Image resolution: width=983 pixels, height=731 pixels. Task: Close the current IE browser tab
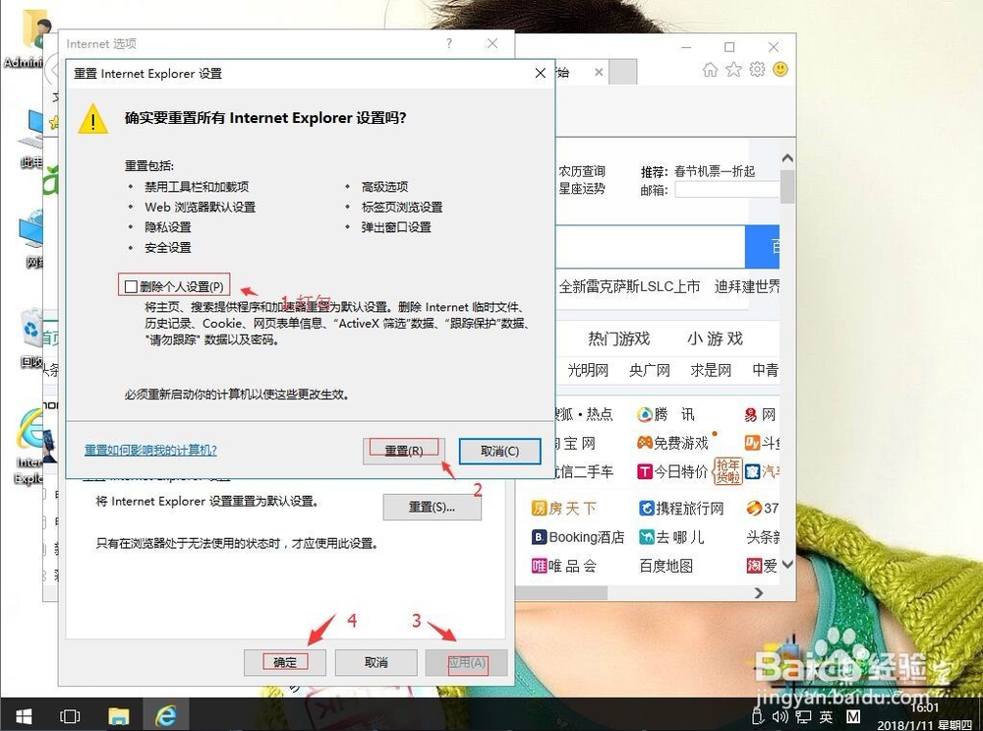pos(599,72)
